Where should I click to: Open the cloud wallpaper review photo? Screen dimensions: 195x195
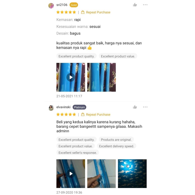point(132,174)
